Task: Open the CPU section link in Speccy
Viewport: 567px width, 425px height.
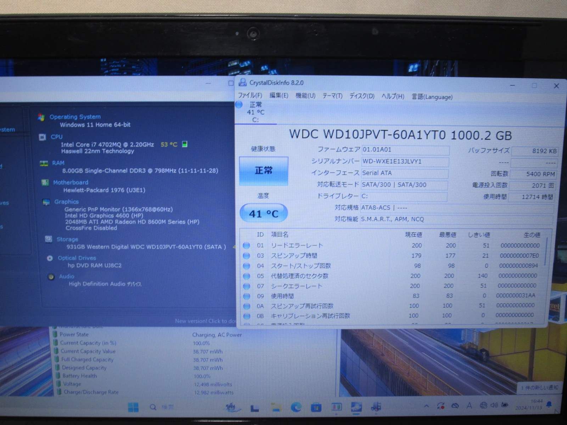Action: tap(57, 137)
